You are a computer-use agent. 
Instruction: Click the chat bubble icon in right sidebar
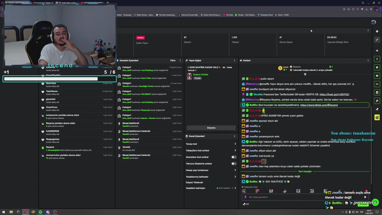[x=377, y=76]
